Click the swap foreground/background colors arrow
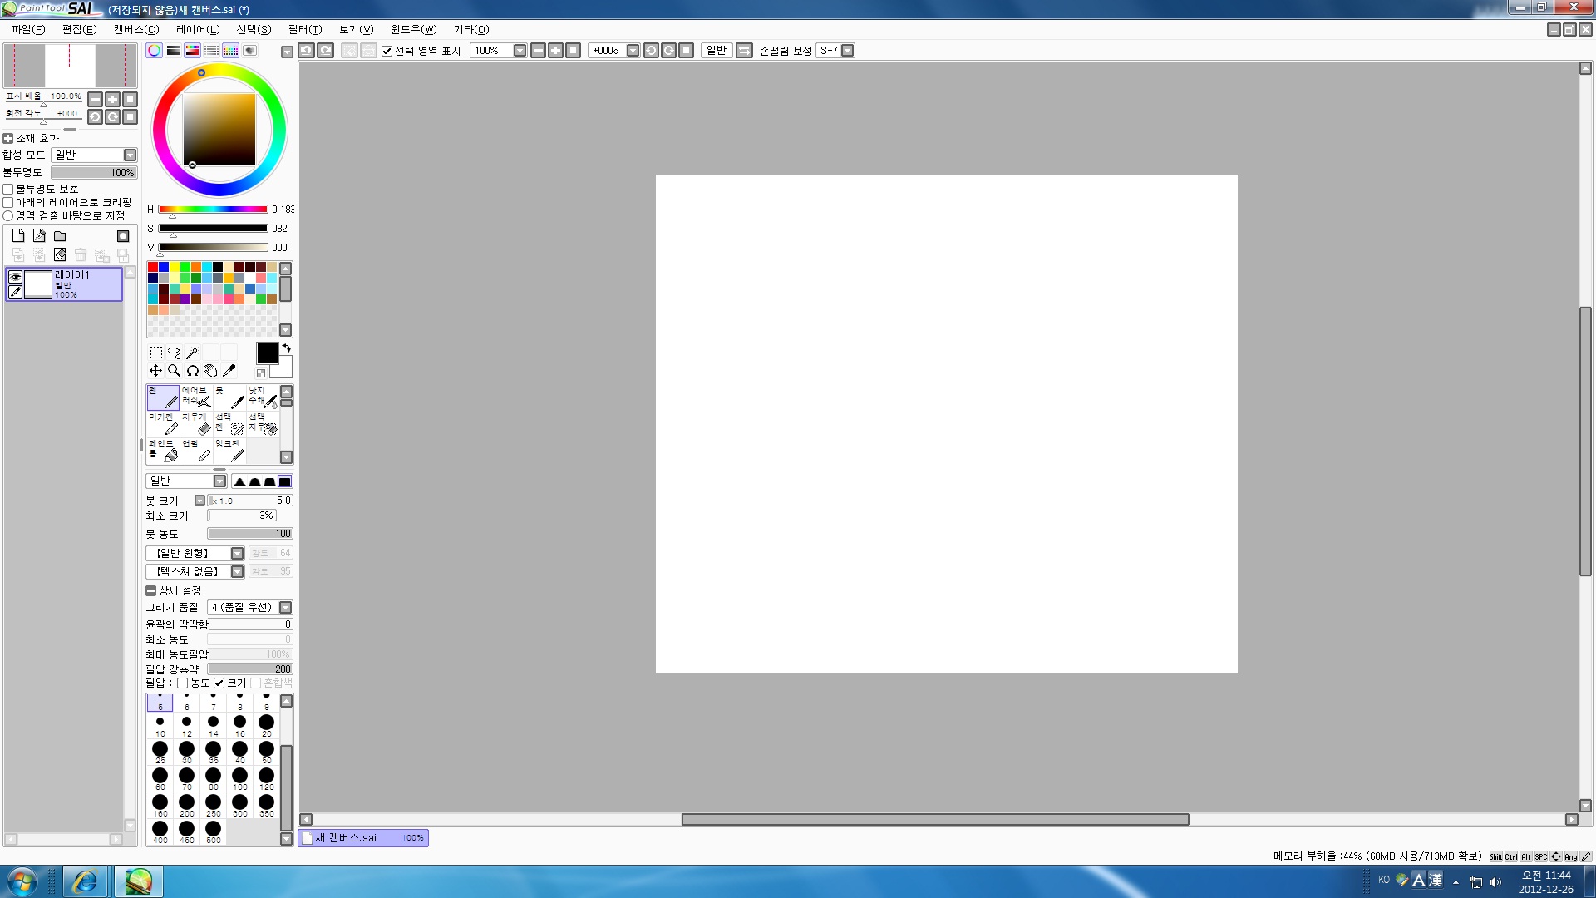The image size is (1596, 898). point(287,348)
